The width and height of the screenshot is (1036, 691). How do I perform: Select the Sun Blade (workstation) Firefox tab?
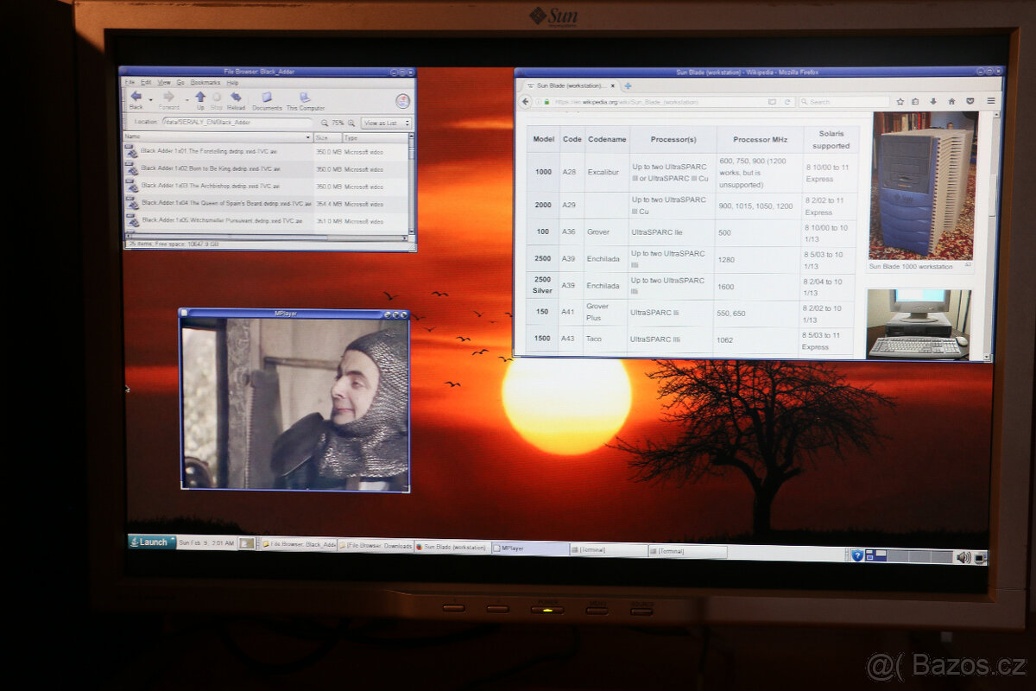coord(572,86)
